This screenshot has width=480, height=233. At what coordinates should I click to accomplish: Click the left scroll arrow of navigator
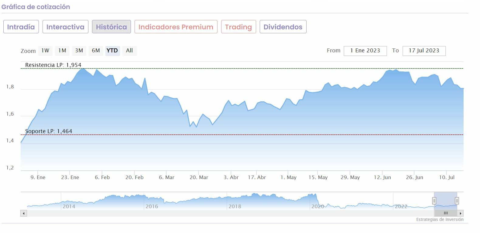click(24, 213)
